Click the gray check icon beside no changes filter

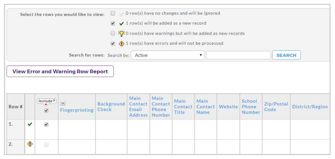[x=121, y=14]
